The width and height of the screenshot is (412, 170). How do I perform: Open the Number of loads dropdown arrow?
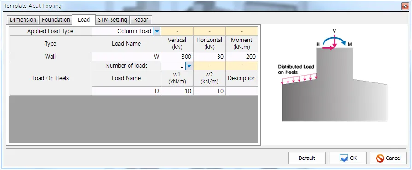pyautogui.click(x=189, y=66)
